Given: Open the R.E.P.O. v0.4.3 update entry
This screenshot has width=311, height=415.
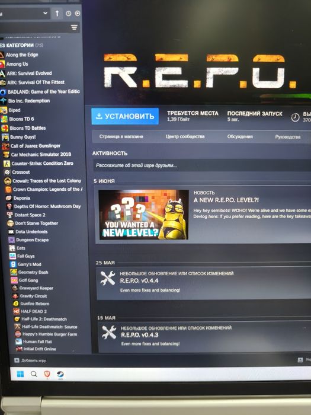Looking at the screenshot, I should (x=204, y=337).
